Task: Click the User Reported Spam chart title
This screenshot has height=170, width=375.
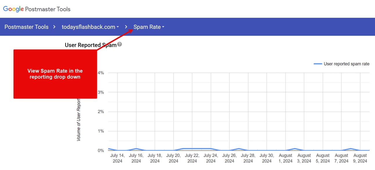Action: [x=91, y=45]
